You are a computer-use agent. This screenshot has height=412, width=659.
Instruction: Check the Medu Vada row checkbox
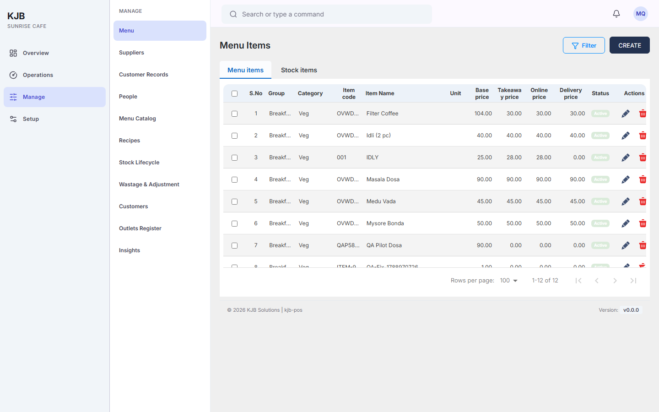click(x=234, y=201)
